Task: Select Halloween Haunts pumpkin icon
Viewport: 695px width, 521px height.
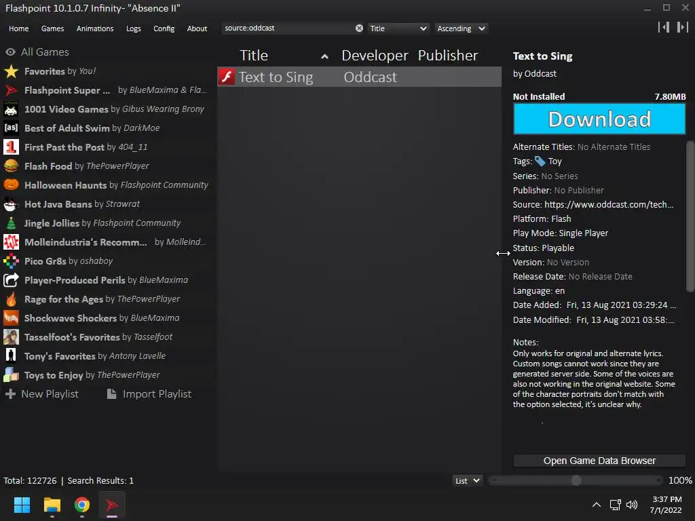Action: pyautogui.click(x=11, y=185)
